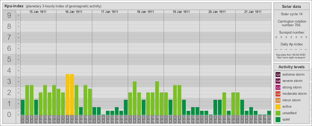Screen dimensions: 312x126
Task: Click the '6 9' time slot under 16 Jan
Action: 67,119
